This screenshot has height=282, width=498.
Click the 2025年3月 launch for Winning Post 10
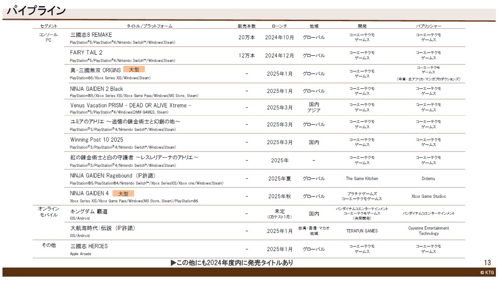pyautogui.click(x=279, y=142)
